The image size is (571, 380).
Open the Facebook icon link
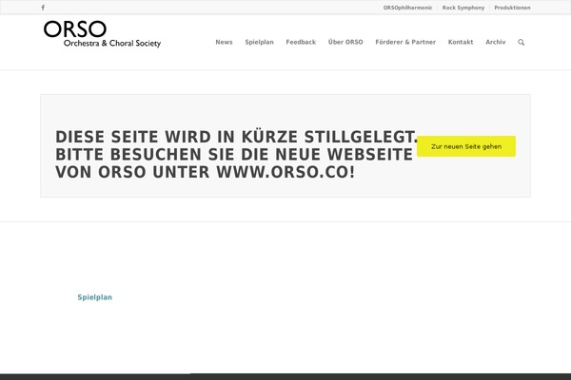click(x=43, y=8)
